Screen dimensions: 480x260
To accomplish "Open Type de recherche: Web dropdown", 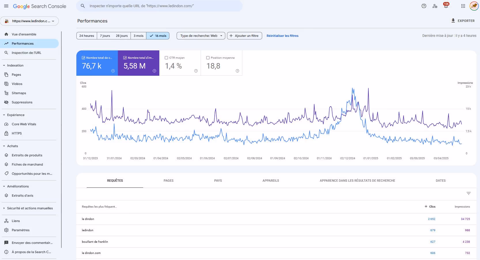I will click(201, 36).
